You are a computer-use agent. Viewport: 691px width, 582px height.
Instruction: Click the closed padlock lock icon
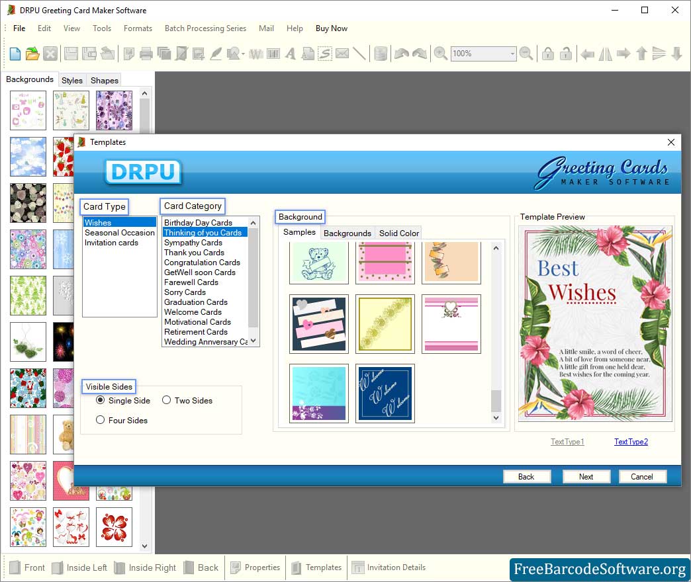coord(548,54)
